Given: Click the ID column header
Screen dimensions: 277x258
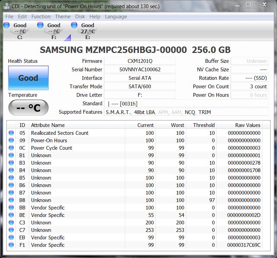Looking at the screenshot, I should [x=22, y=125].
